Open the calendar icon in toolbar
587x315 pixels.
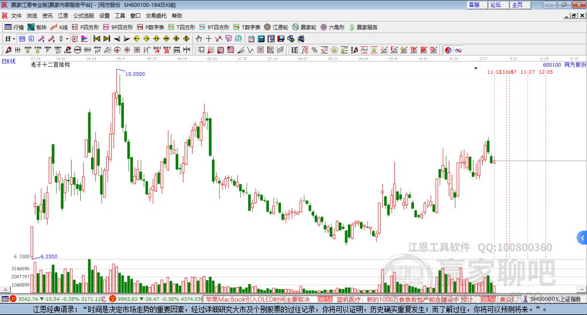click(251, 39)
